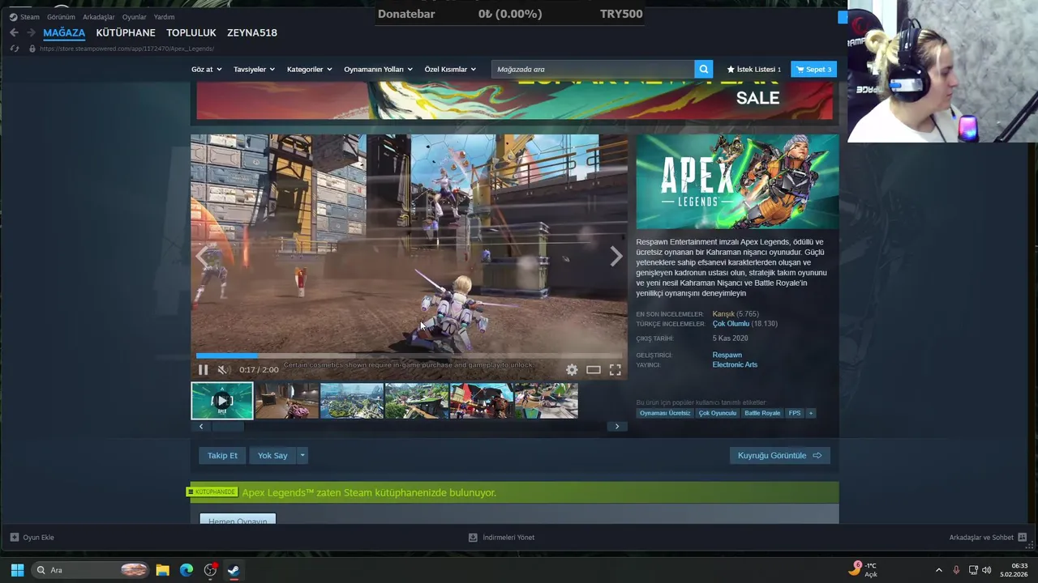The height and width of the screenshot is (583, 1038).
Task: Open İndirmeleri Yönet downloads manager
Action: [501, 537]
